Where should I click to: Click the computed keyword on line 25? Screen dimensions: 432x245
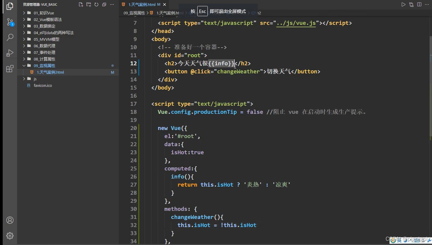(178, 169)
